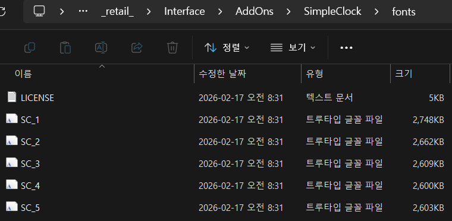Open the 정렬 sort dropdown
Screen dimensions: 452x221
[227, 48]
